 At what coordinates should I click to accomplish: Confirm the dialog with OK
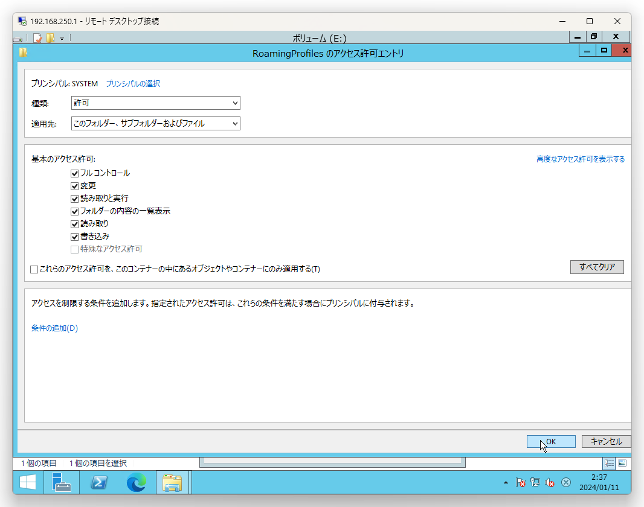point(551,442)
